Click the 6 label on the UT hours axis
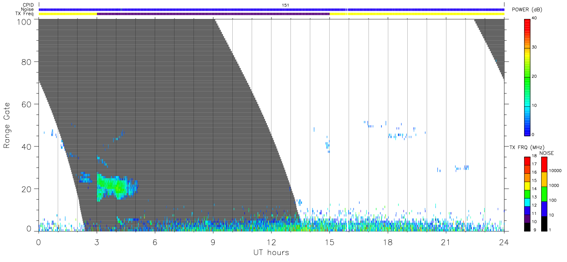 [x=155, y=243]
